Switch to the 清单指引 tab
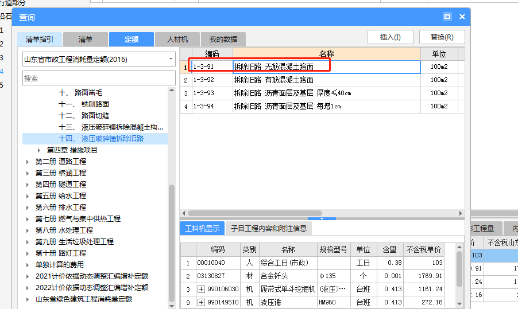Viewport: 518px width, 309px height. click(39, 39)
